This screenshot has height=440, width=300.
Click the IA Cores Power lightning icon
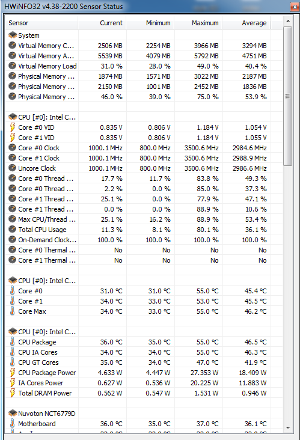[x=13, y=382]
